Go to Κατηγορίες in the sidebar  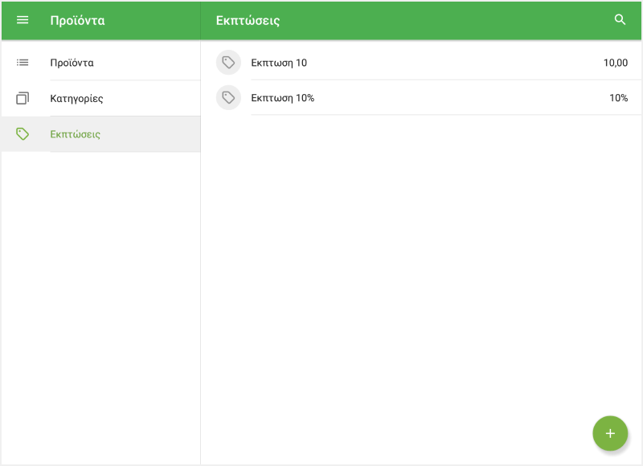pyautogui.click(x=76, y=98)
